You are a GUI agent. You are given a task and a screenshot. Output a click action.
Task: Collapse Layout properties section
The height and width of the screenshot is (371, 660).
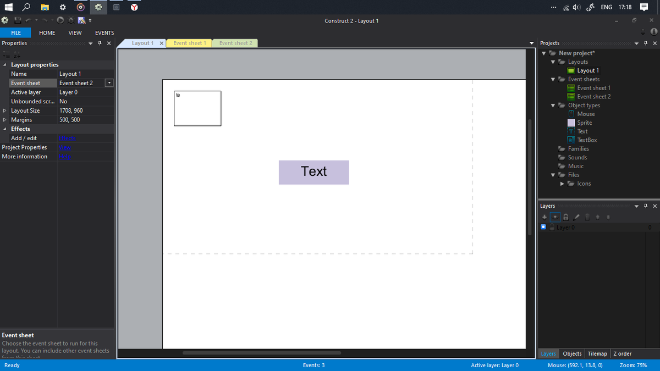[x=5, y=65]
